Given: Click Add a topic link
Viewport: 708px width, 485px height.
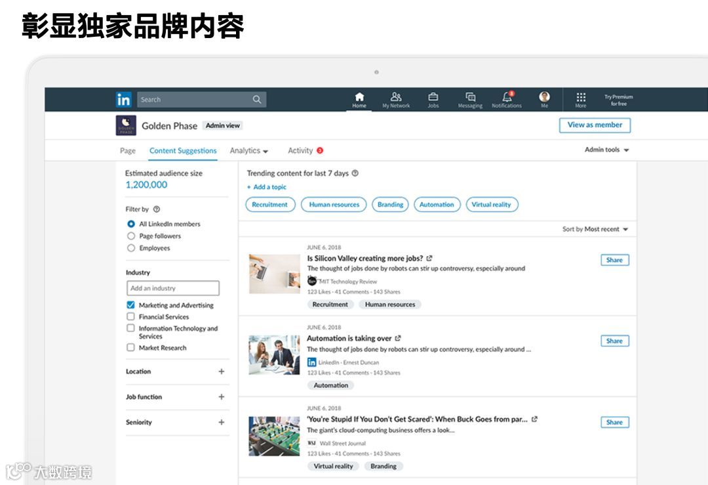Looking at the screenshot, I should tap(266, 186).
